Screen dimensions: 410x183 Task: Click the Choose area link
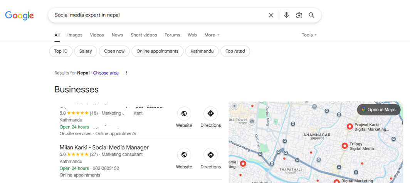point(106,73)
